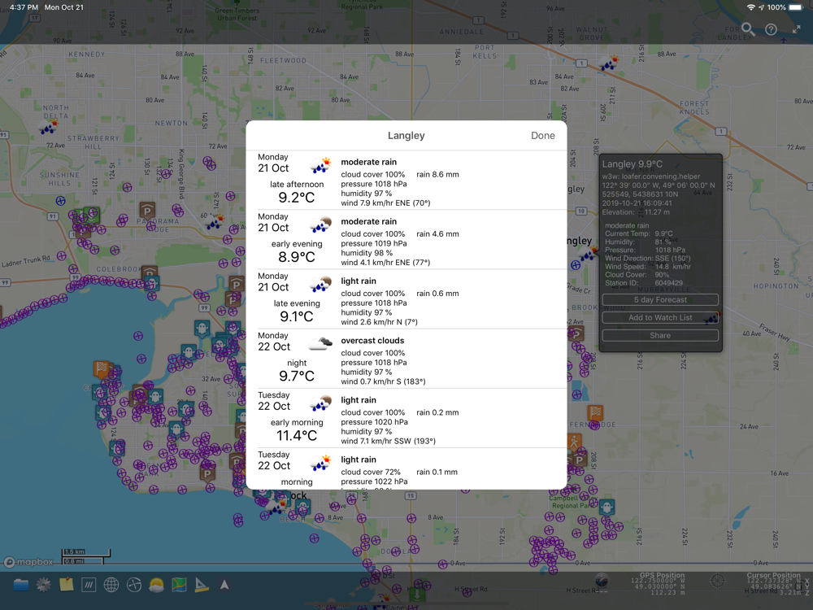Image resolution: width=813 pixels, height=610 pixels.
Task: Tap Done to close the Langley forecast
Action: pos(542,136)
